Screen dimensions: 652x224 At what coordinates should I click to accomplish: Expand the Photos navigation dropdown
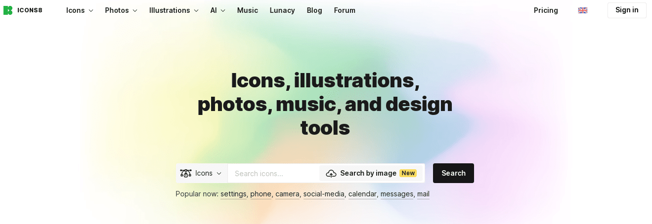pyautogui.click(x=121, y=10)
